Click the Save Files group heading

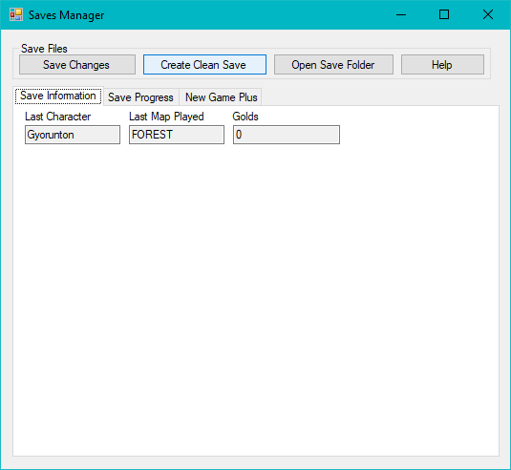(x=44, y=49)
